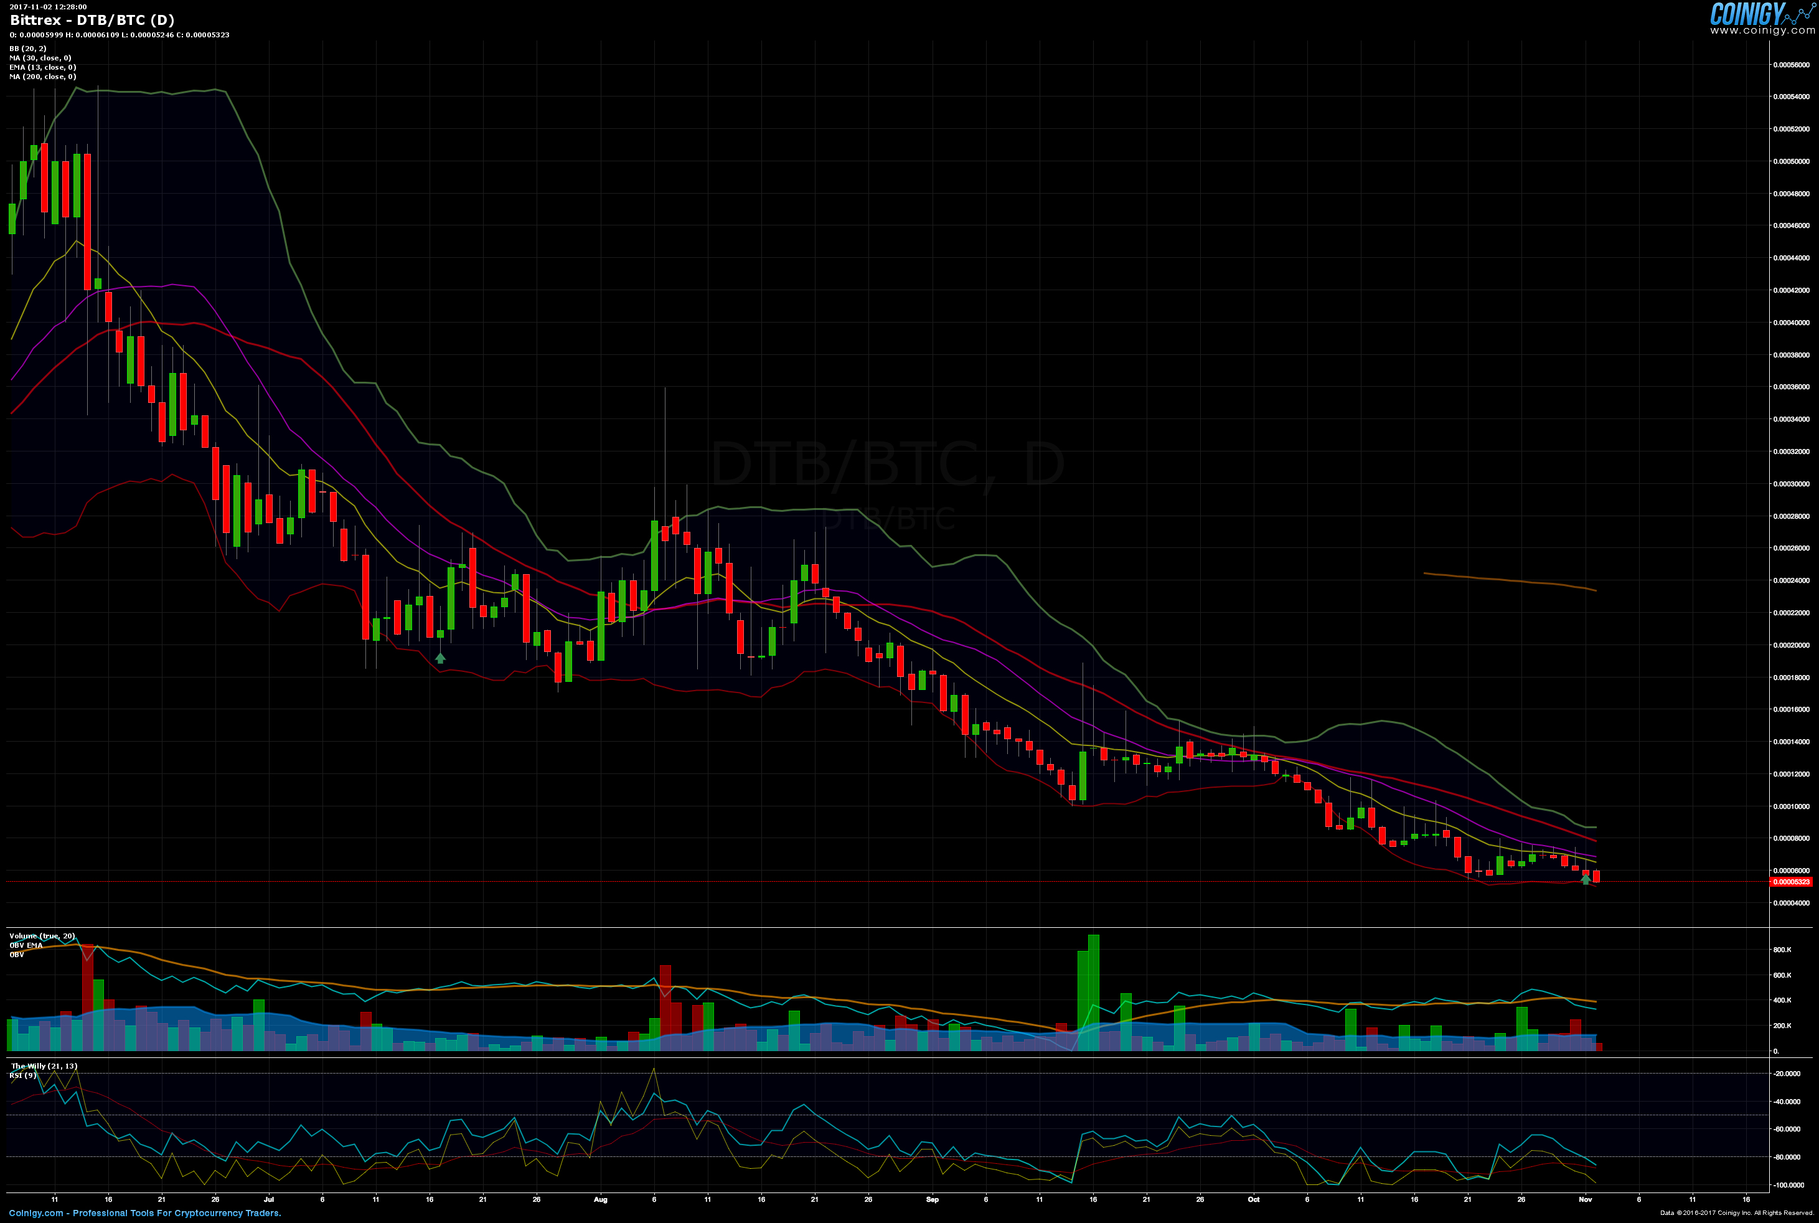The width and height of the screenshot is (1819, 1223).
Task: Click the 0.00024000 price axis label
Action: click(1791, 580)
